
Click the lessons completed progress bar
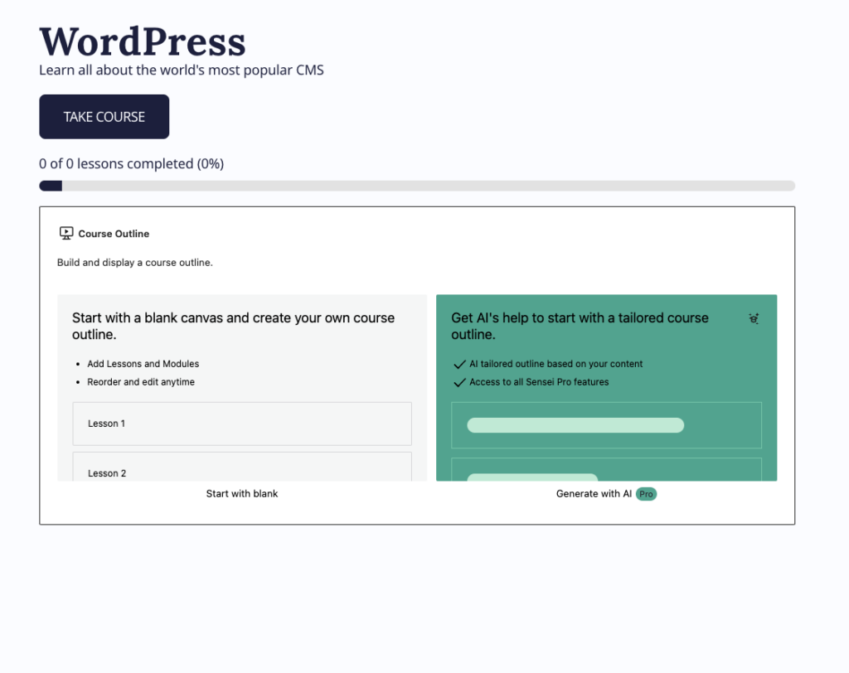click(x=417, y=186)
